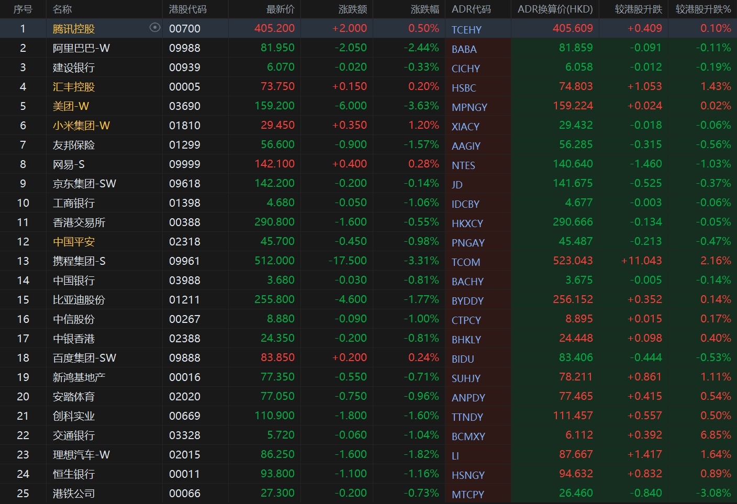737x504 pixels.
Task: Open the BABA ADR code
Action: 464,49
